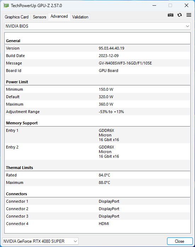Click the General section header
The height and width of the screenshot is (247, 195).
(x=13, y=41)
